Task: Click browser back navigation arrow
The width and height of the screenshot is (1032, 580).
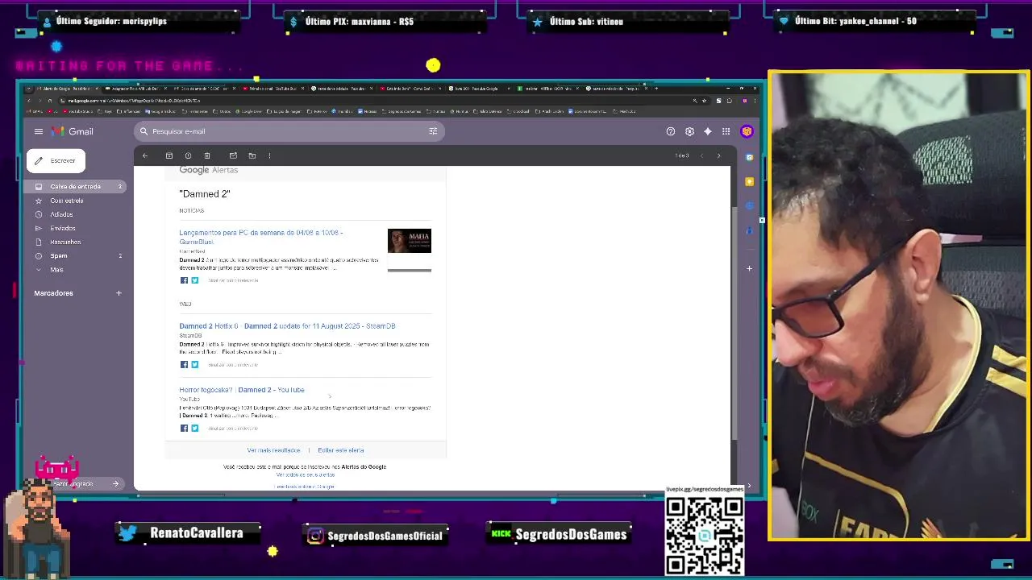Action: coord(29,101)
